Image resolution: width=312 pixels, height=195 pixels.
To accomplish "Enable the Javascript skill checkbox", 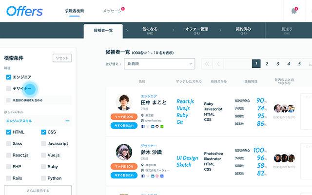I will tap(44, 144).
